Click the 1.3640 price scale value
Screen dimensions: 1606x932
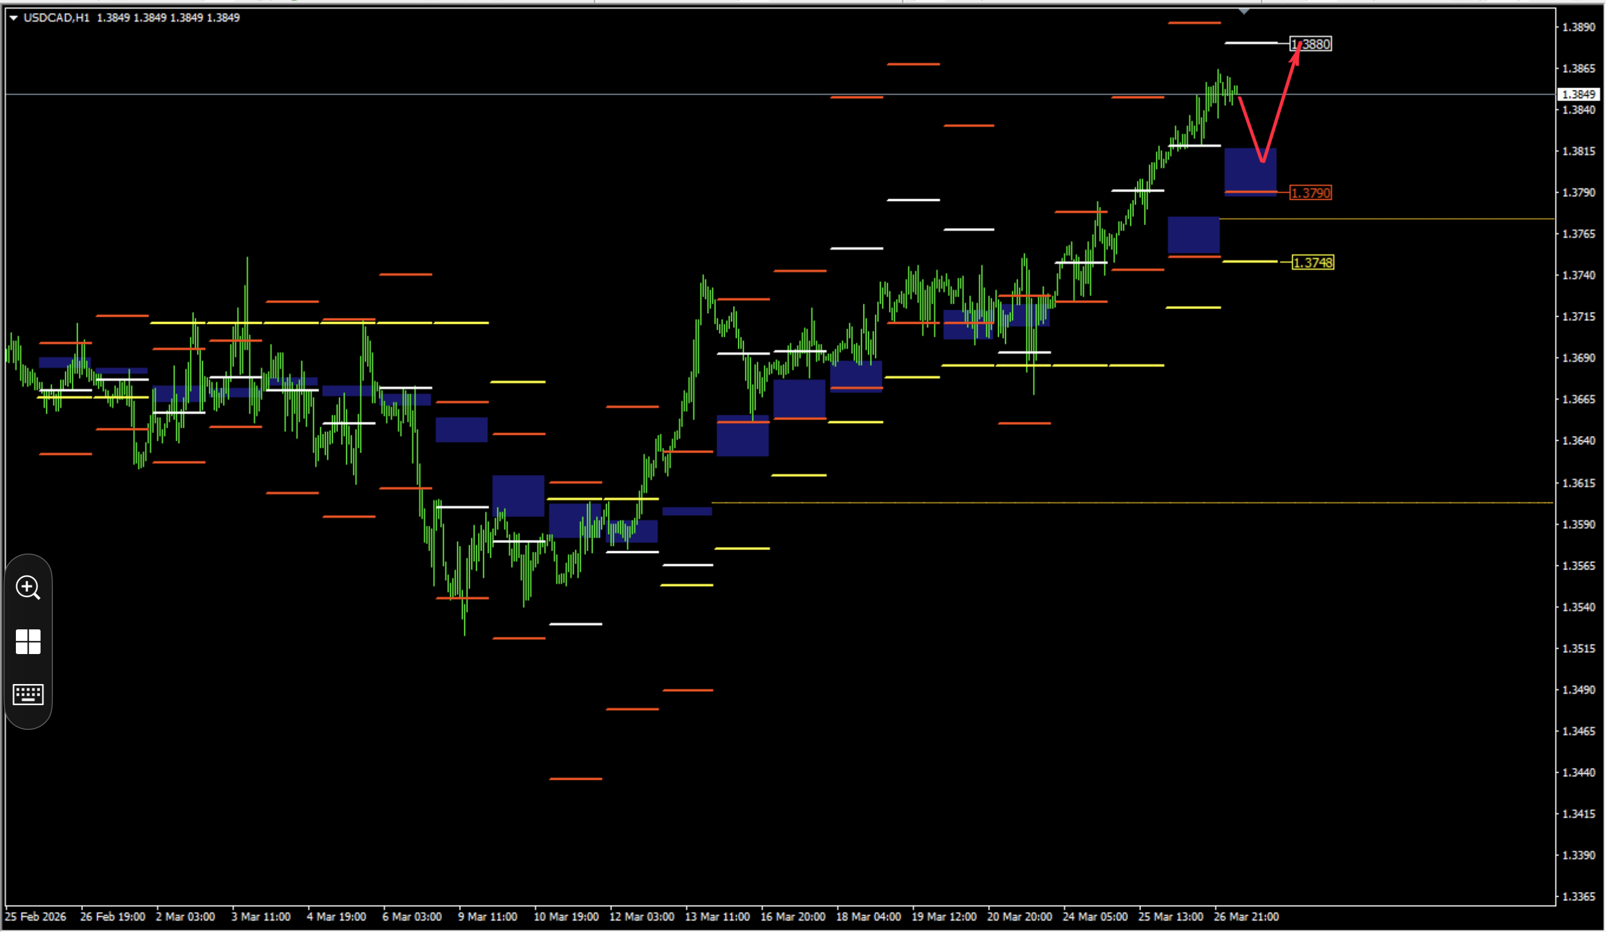click(x=1578, y=441)
